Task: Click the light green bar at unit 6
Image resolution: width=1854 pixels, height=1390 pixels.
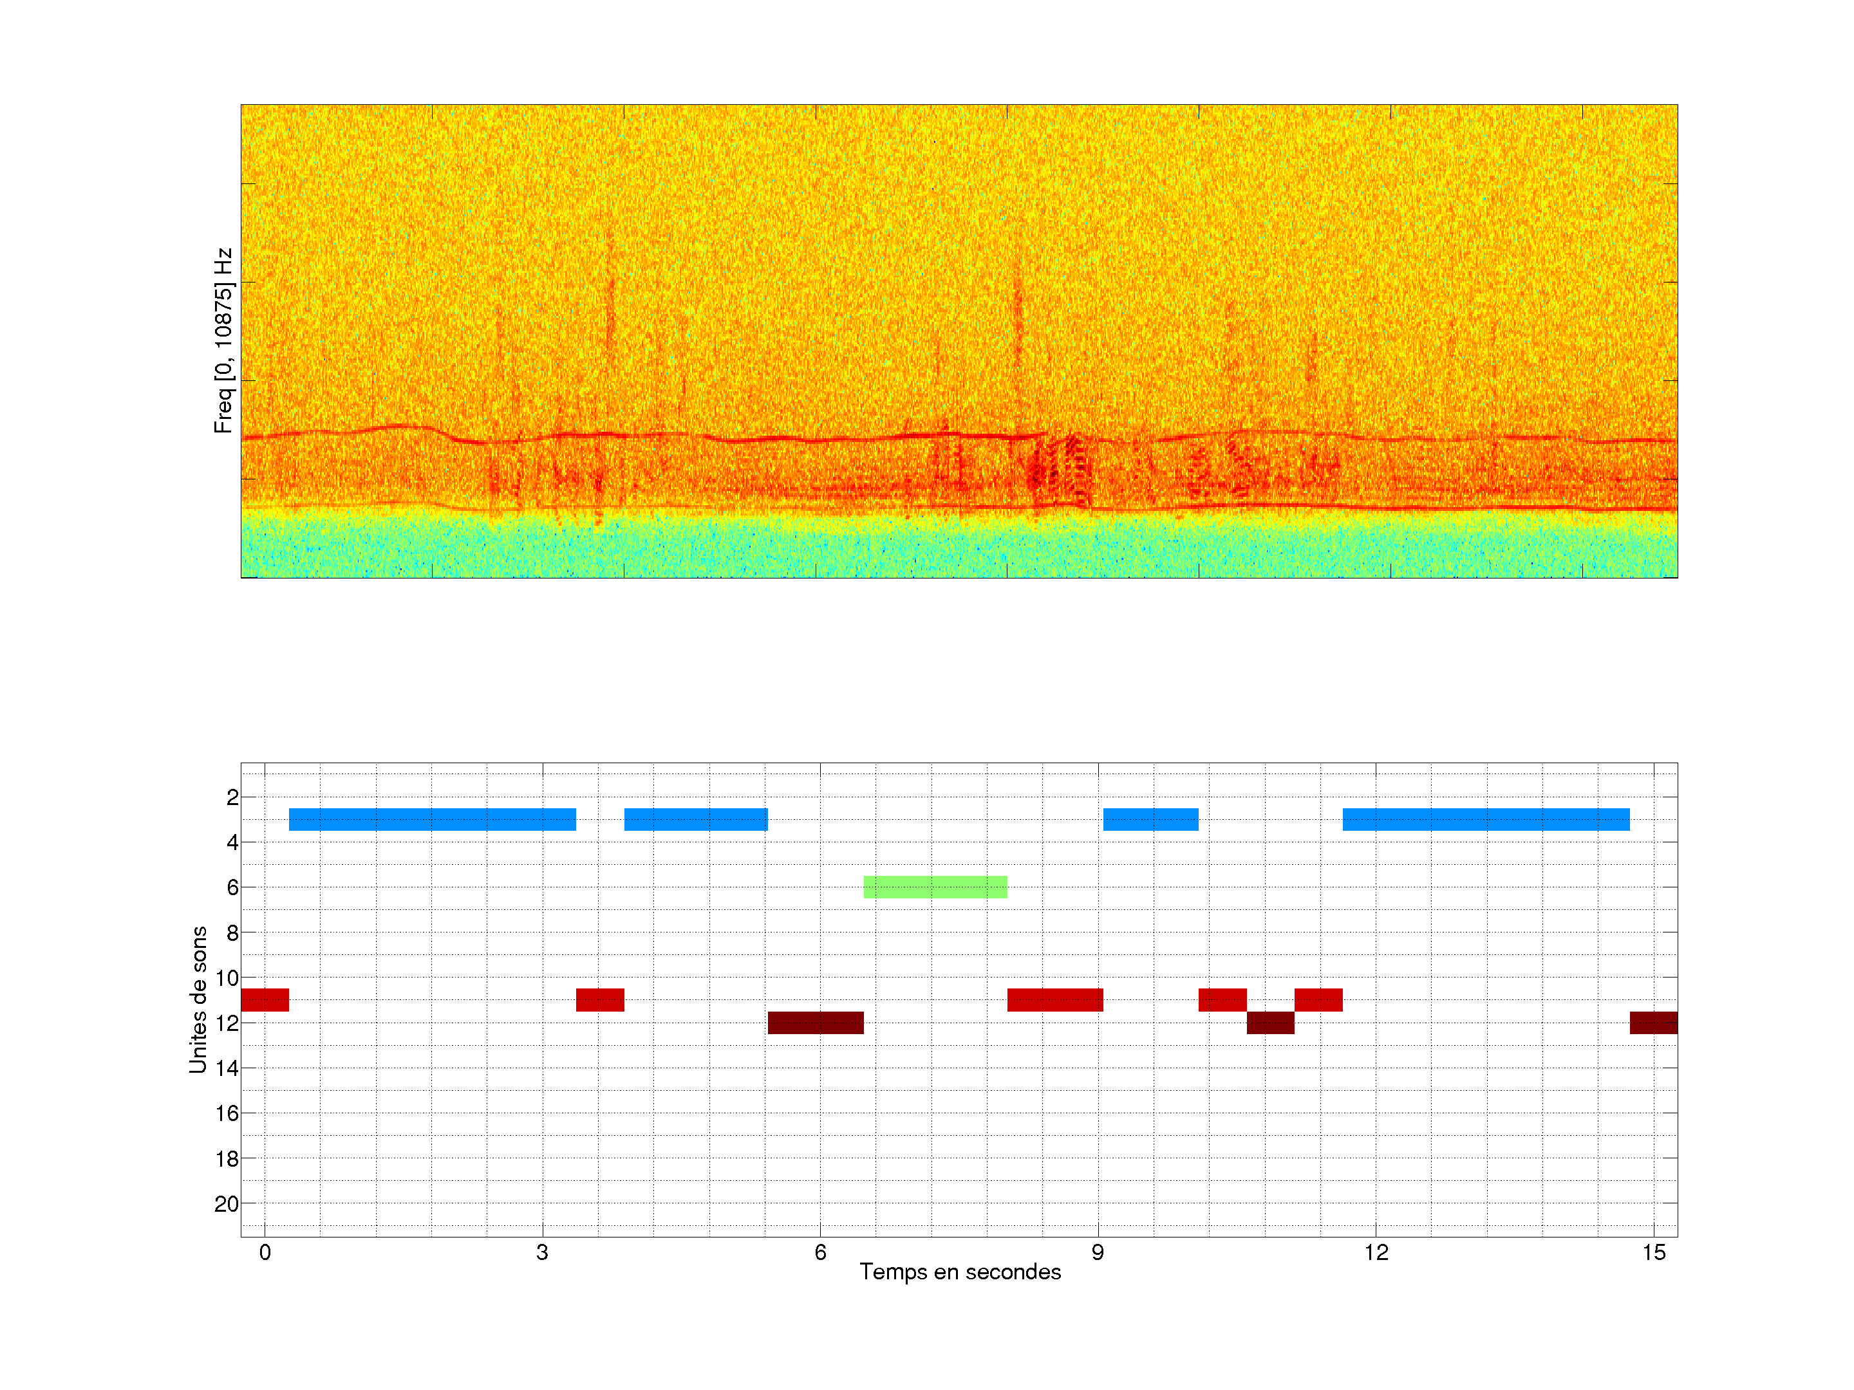Action: [935, 887]
